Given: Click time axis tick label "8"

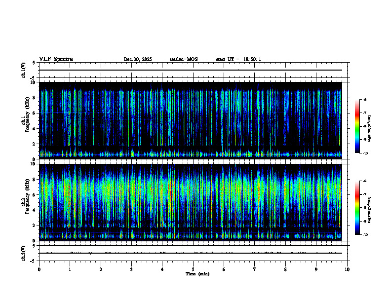Looking at the screenshot, I should [285, 269].
